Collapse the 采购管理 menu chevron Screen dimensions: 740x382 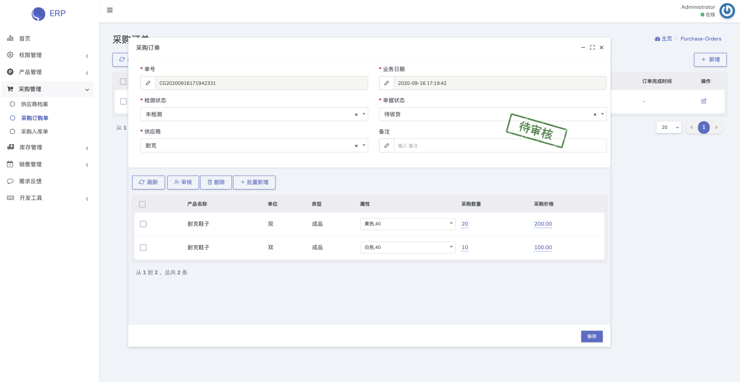[87, 90]
